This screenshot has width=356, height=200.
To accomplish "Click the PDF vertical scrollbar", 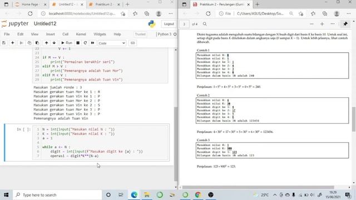I will (354, 119).
